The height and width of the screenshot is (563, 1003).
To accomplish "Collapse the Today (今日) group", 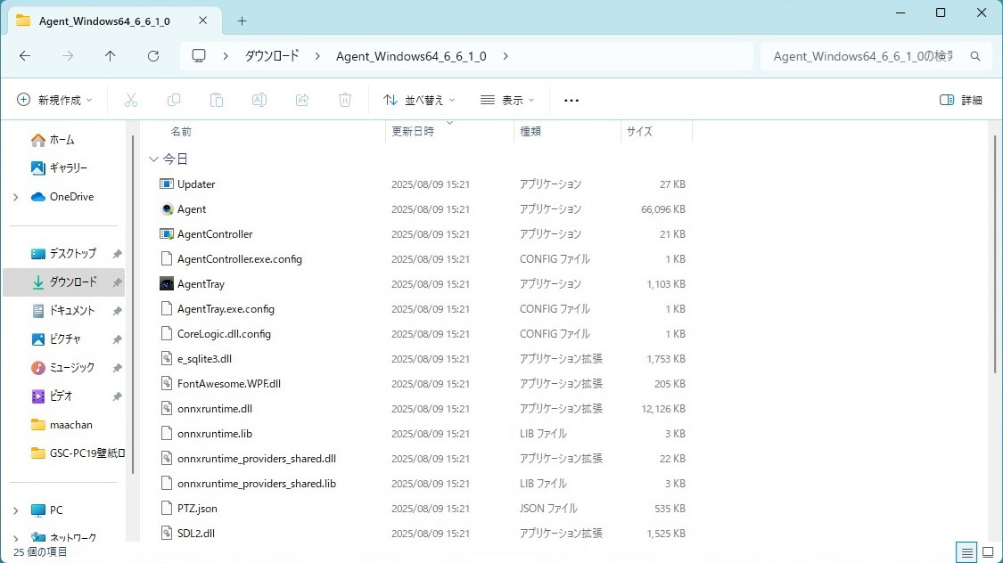I will tap(153, 159).
